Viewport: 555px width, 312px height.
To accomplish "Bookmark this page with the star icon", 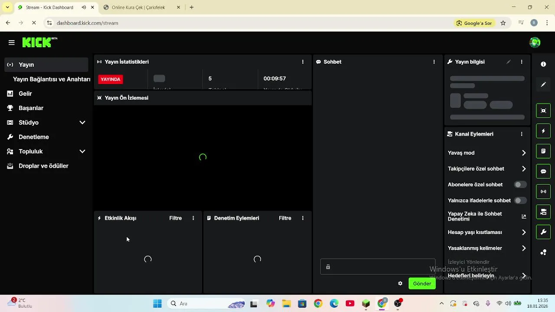I will (x=503, y=23).
